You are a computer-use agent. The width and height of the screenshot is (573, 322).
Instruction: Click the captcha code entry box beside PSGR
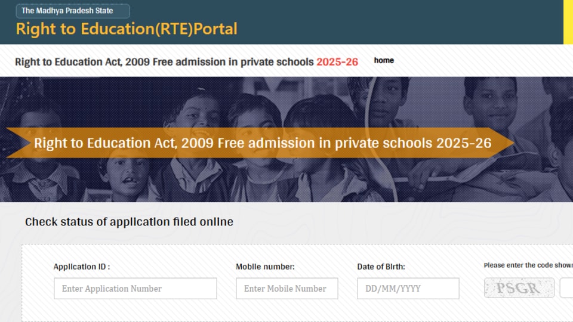coord(567,287)
